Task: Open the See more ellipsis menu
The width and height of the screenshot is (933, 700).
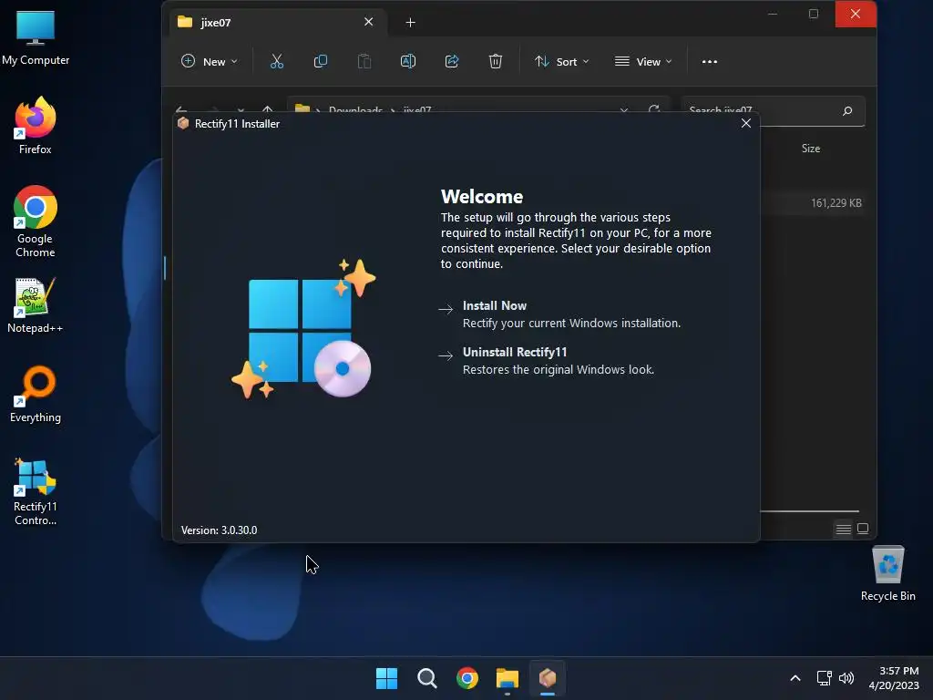Action: 709,61
